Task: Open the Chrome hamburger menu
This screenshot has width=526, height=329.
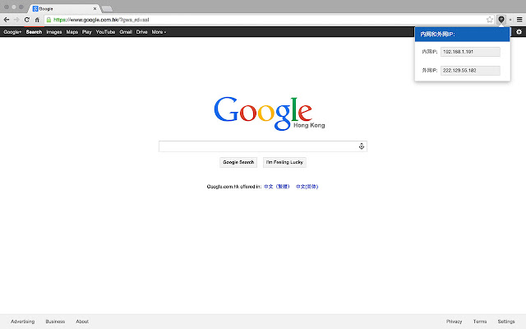Action: point(519,20)
